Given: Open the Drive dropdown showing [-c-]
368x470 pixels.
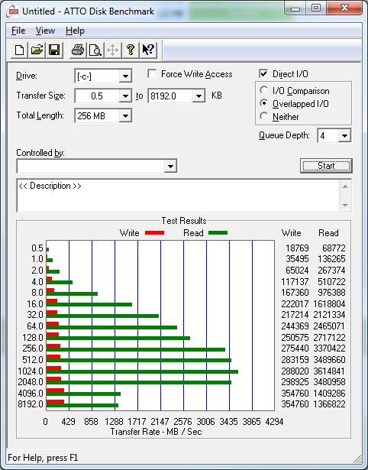Looking at the screenshot, I should pyautogui.click(x=125, y=76).
